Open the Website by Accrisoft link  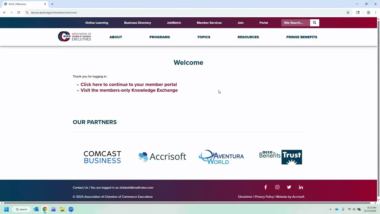point(290,197)
